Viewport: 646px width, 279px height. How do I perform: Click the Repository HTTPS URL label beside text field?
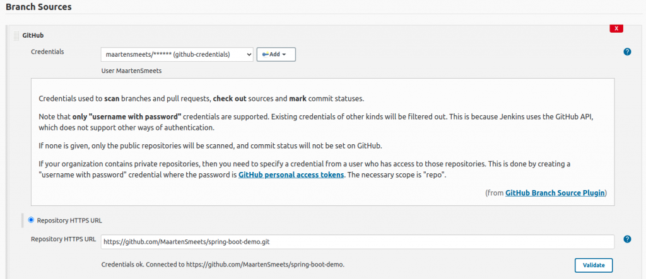pos(63,239)
